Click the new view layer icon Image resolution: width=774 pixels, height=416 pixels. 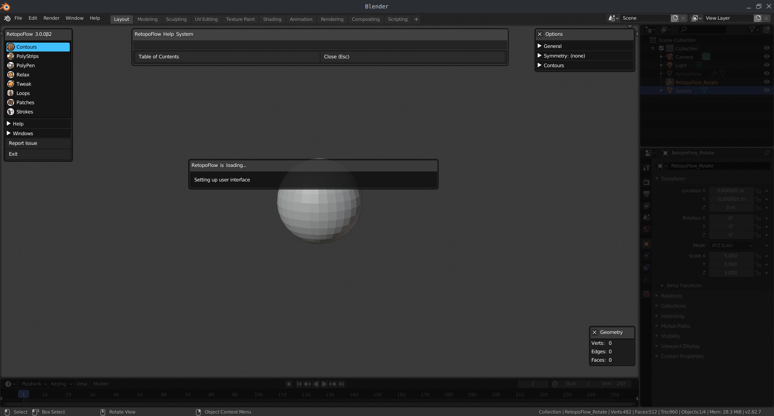[758, 18]
